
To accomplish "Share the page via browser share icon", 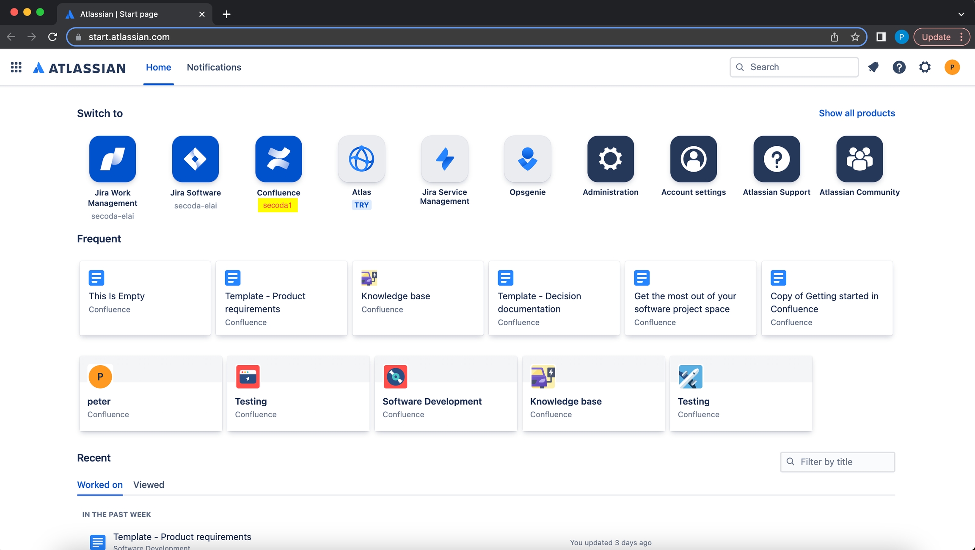I will click(x=834, y=37).
